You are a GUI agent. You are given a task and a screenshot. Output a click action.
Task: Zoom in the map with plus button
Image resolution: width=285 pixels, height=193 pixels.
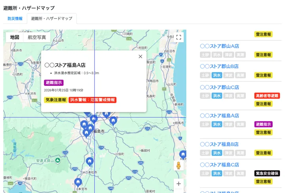click(179, 184)
